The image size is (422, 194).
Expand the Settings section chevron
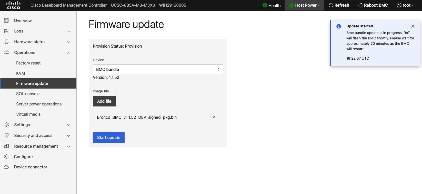click(x=68, y=125)
